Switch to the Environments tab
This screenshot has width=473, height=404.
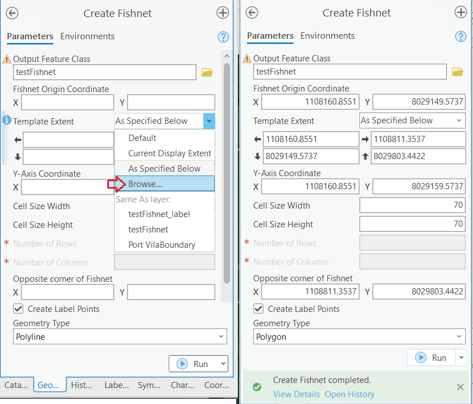click(87, 36)
